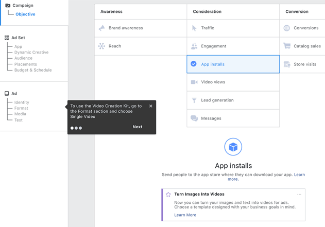Click the Store visits shop icon
The width and height of the screenshot is (325, 227).
point(287,64)
